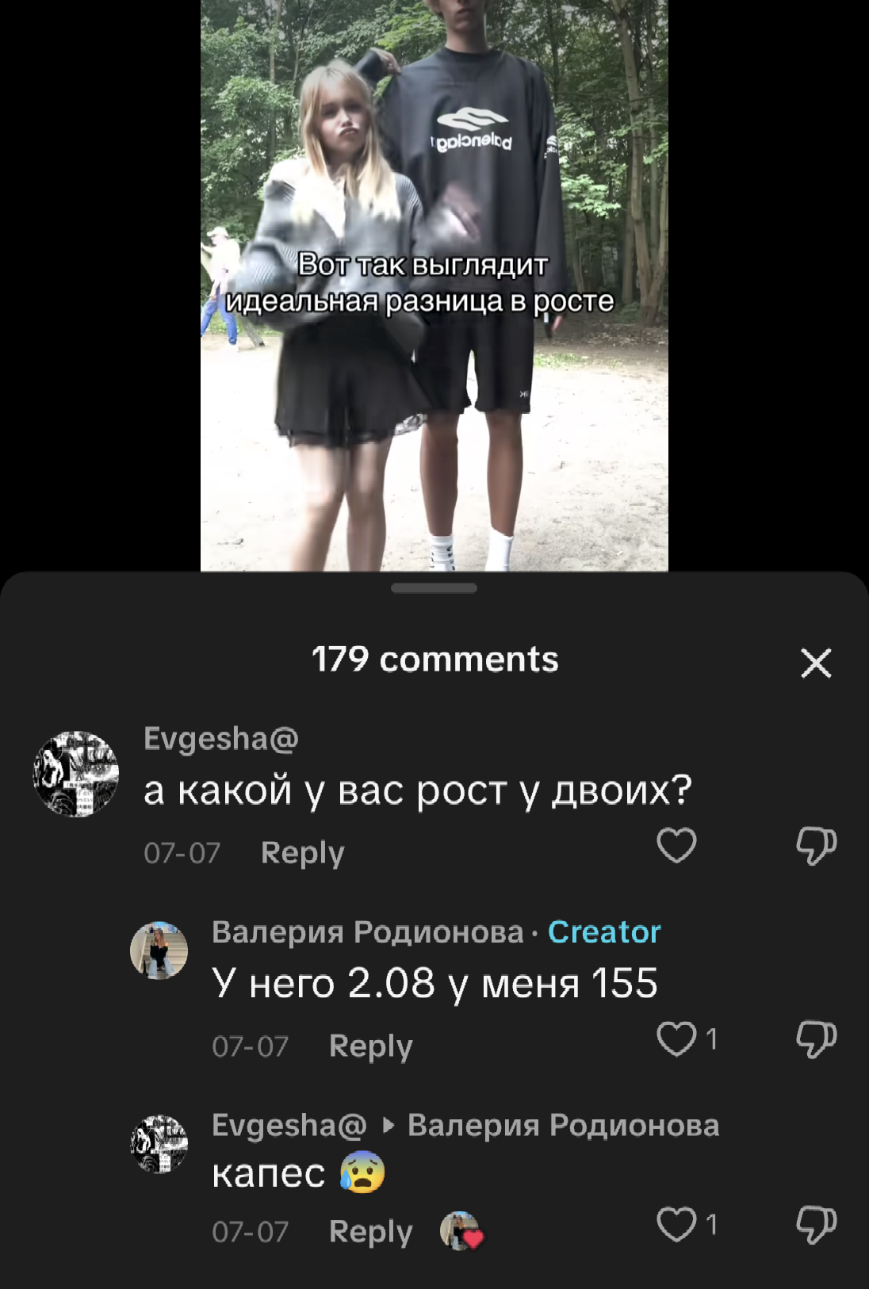
Task: Like the 'капес' reply comment
Action: coord(676,1225)
